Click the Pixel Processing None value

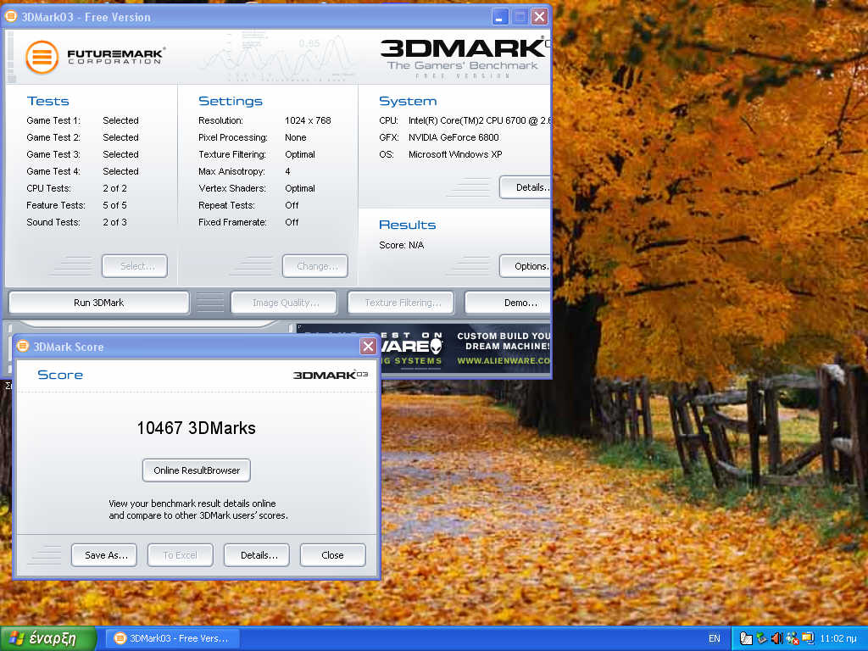point(296,138)
